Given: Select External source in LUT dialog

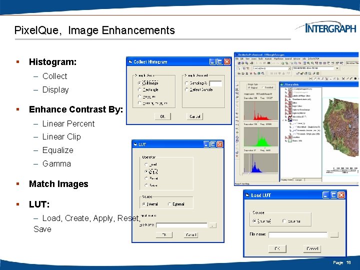Looking at the screenshot, I should (169, 204).
